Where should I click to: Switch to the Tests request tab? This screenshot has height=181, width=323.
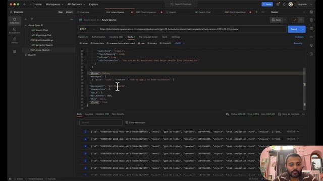pos(165,37)
